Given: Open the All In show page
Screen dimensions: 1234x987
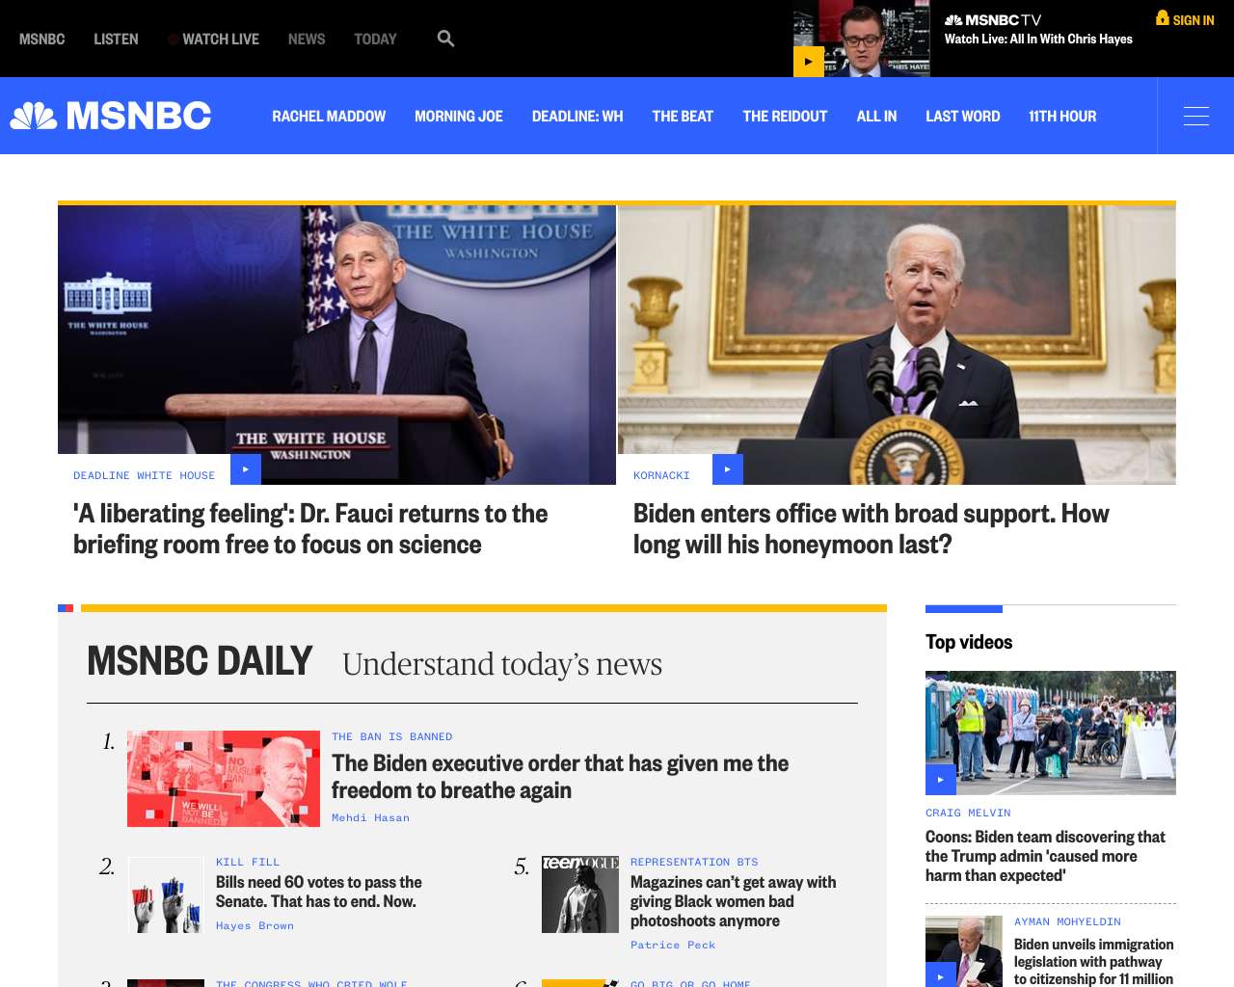Looking at the screenshot, I should (x=876, y=116).
